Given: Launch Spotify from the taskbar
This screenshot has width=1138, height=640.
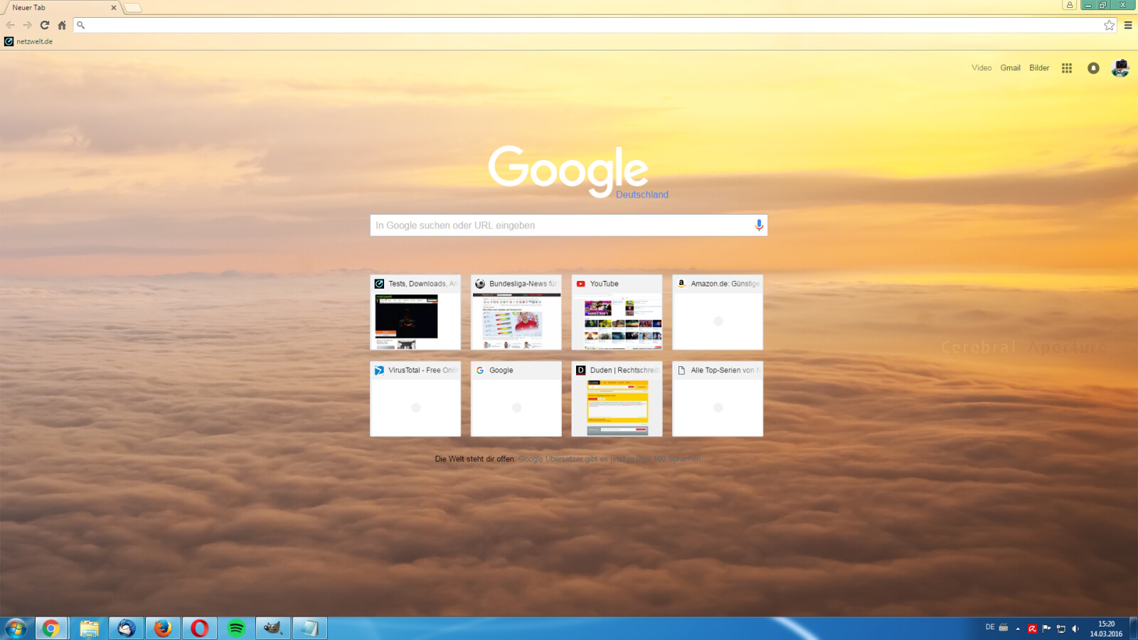Looking at the screenshot, I should click(236, 628).
